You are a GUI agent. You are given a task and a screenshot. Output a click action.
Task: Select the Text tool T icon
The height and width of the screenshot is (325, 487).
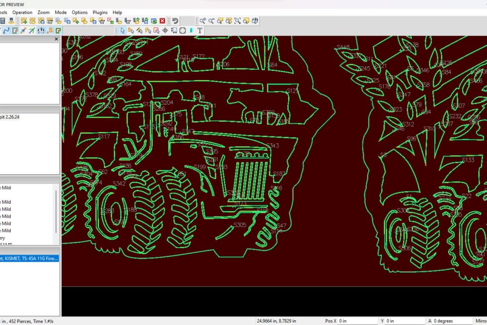[x=200, y=30]
